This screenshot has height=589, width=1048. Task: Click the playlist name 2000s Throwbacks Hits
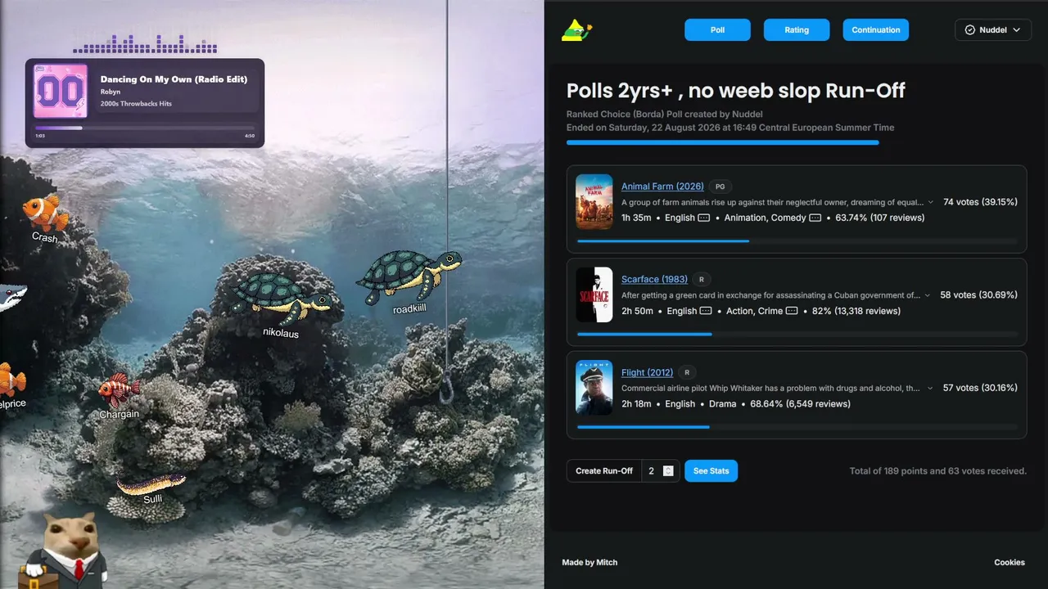136,104
